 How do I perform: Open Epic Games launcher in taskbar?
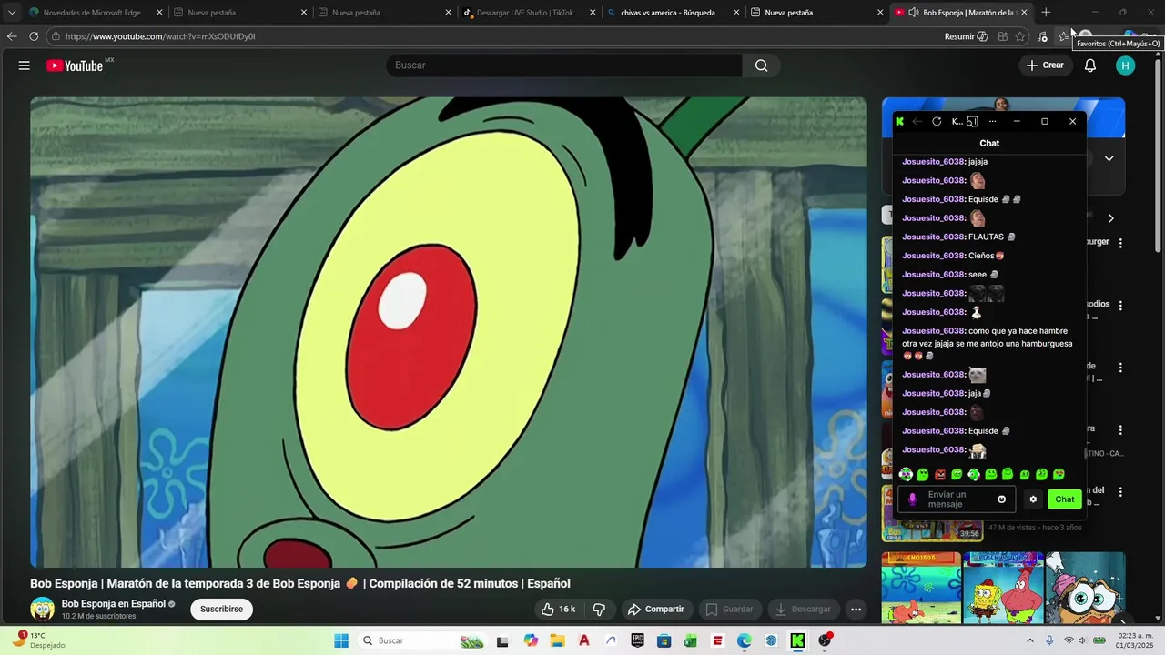(637, 640)
